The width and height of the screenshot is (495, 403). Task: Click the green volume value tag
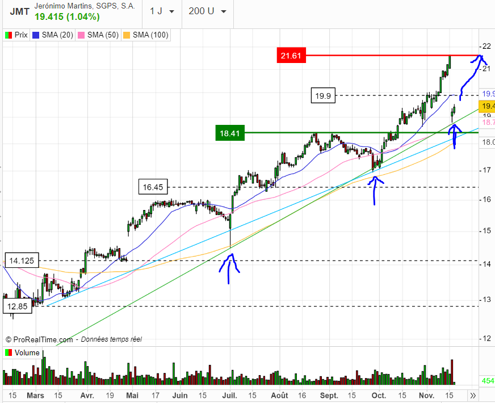click(x=487, y=381)
